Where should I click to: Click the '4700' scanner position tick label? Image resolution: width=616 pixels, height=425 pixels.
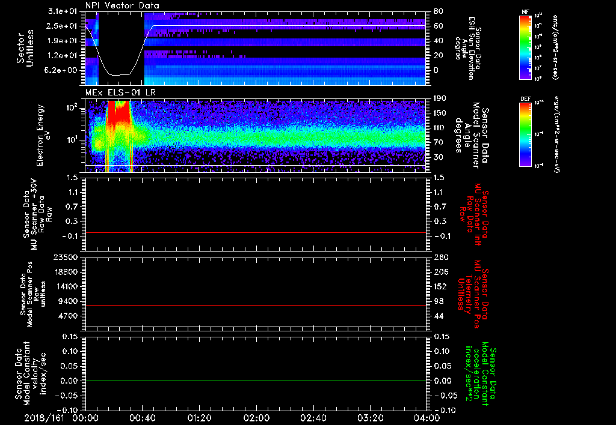coord(69,316)
